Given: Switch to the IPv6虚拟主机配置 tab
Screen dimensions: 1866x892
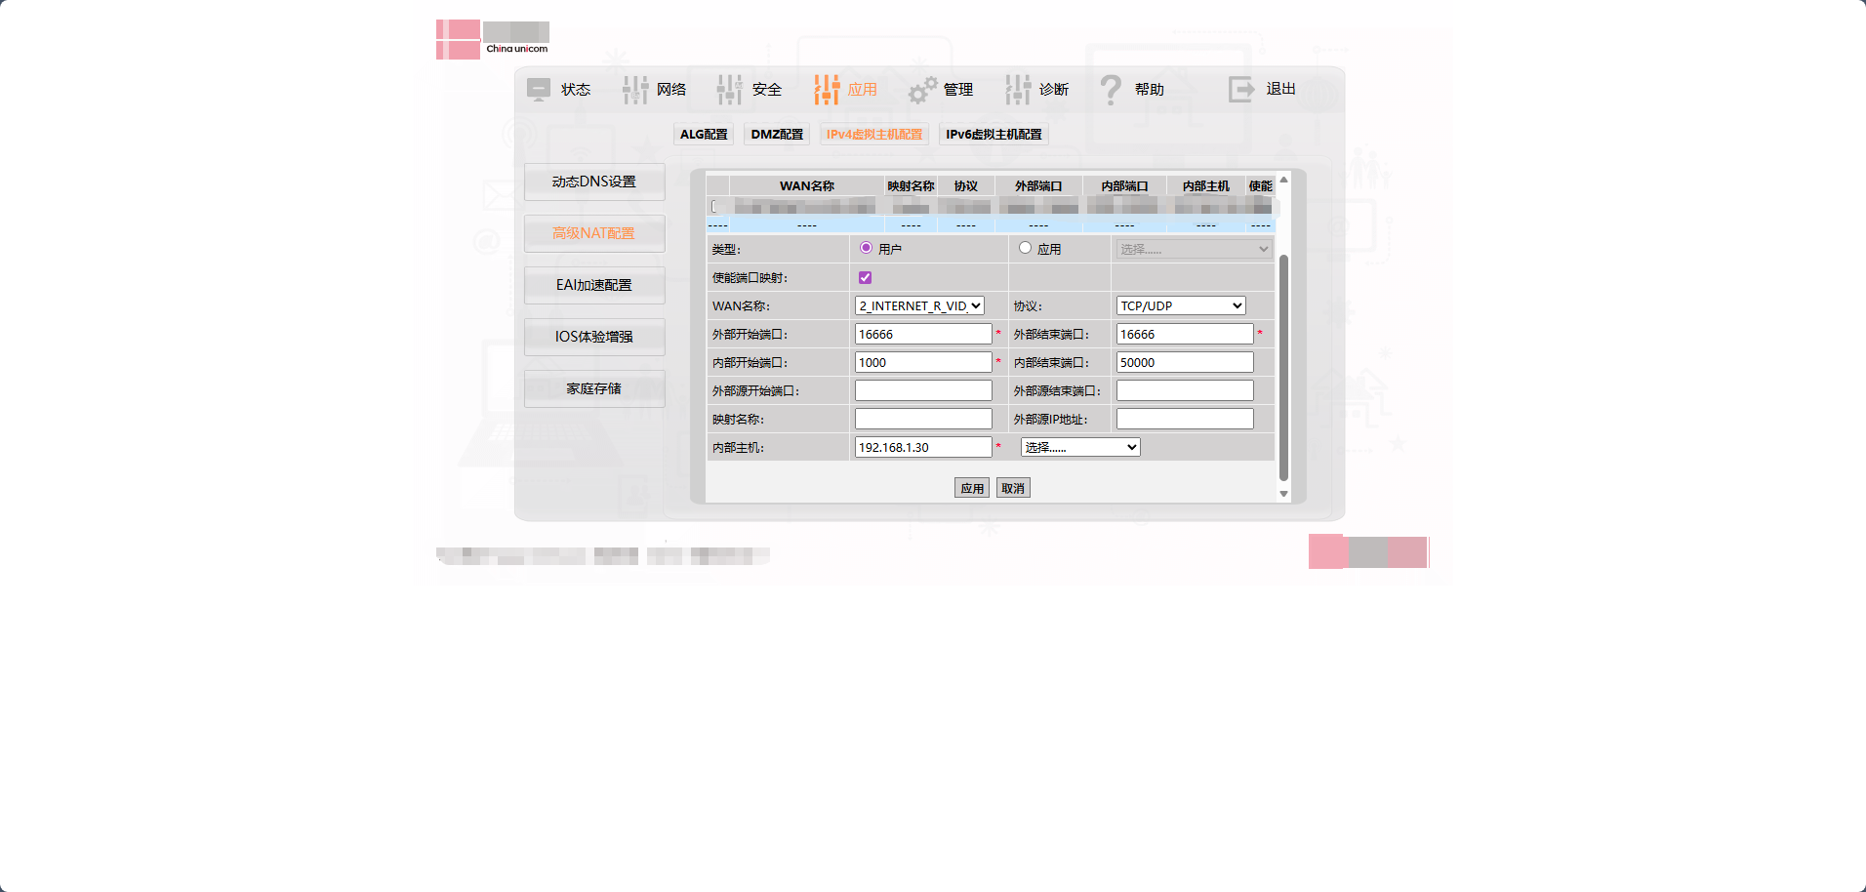Looking at the screenshot, I should 994,135.
